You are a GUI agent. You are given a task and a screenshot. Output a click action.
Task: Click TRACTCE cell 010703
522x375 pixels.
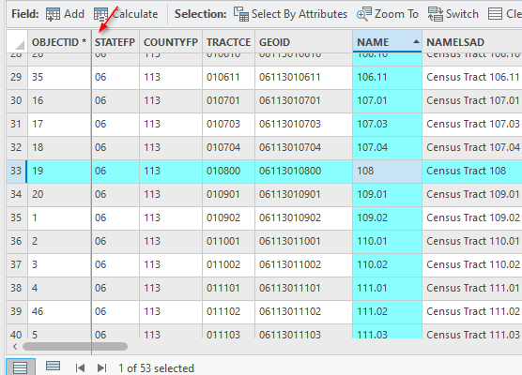point(228,125)
